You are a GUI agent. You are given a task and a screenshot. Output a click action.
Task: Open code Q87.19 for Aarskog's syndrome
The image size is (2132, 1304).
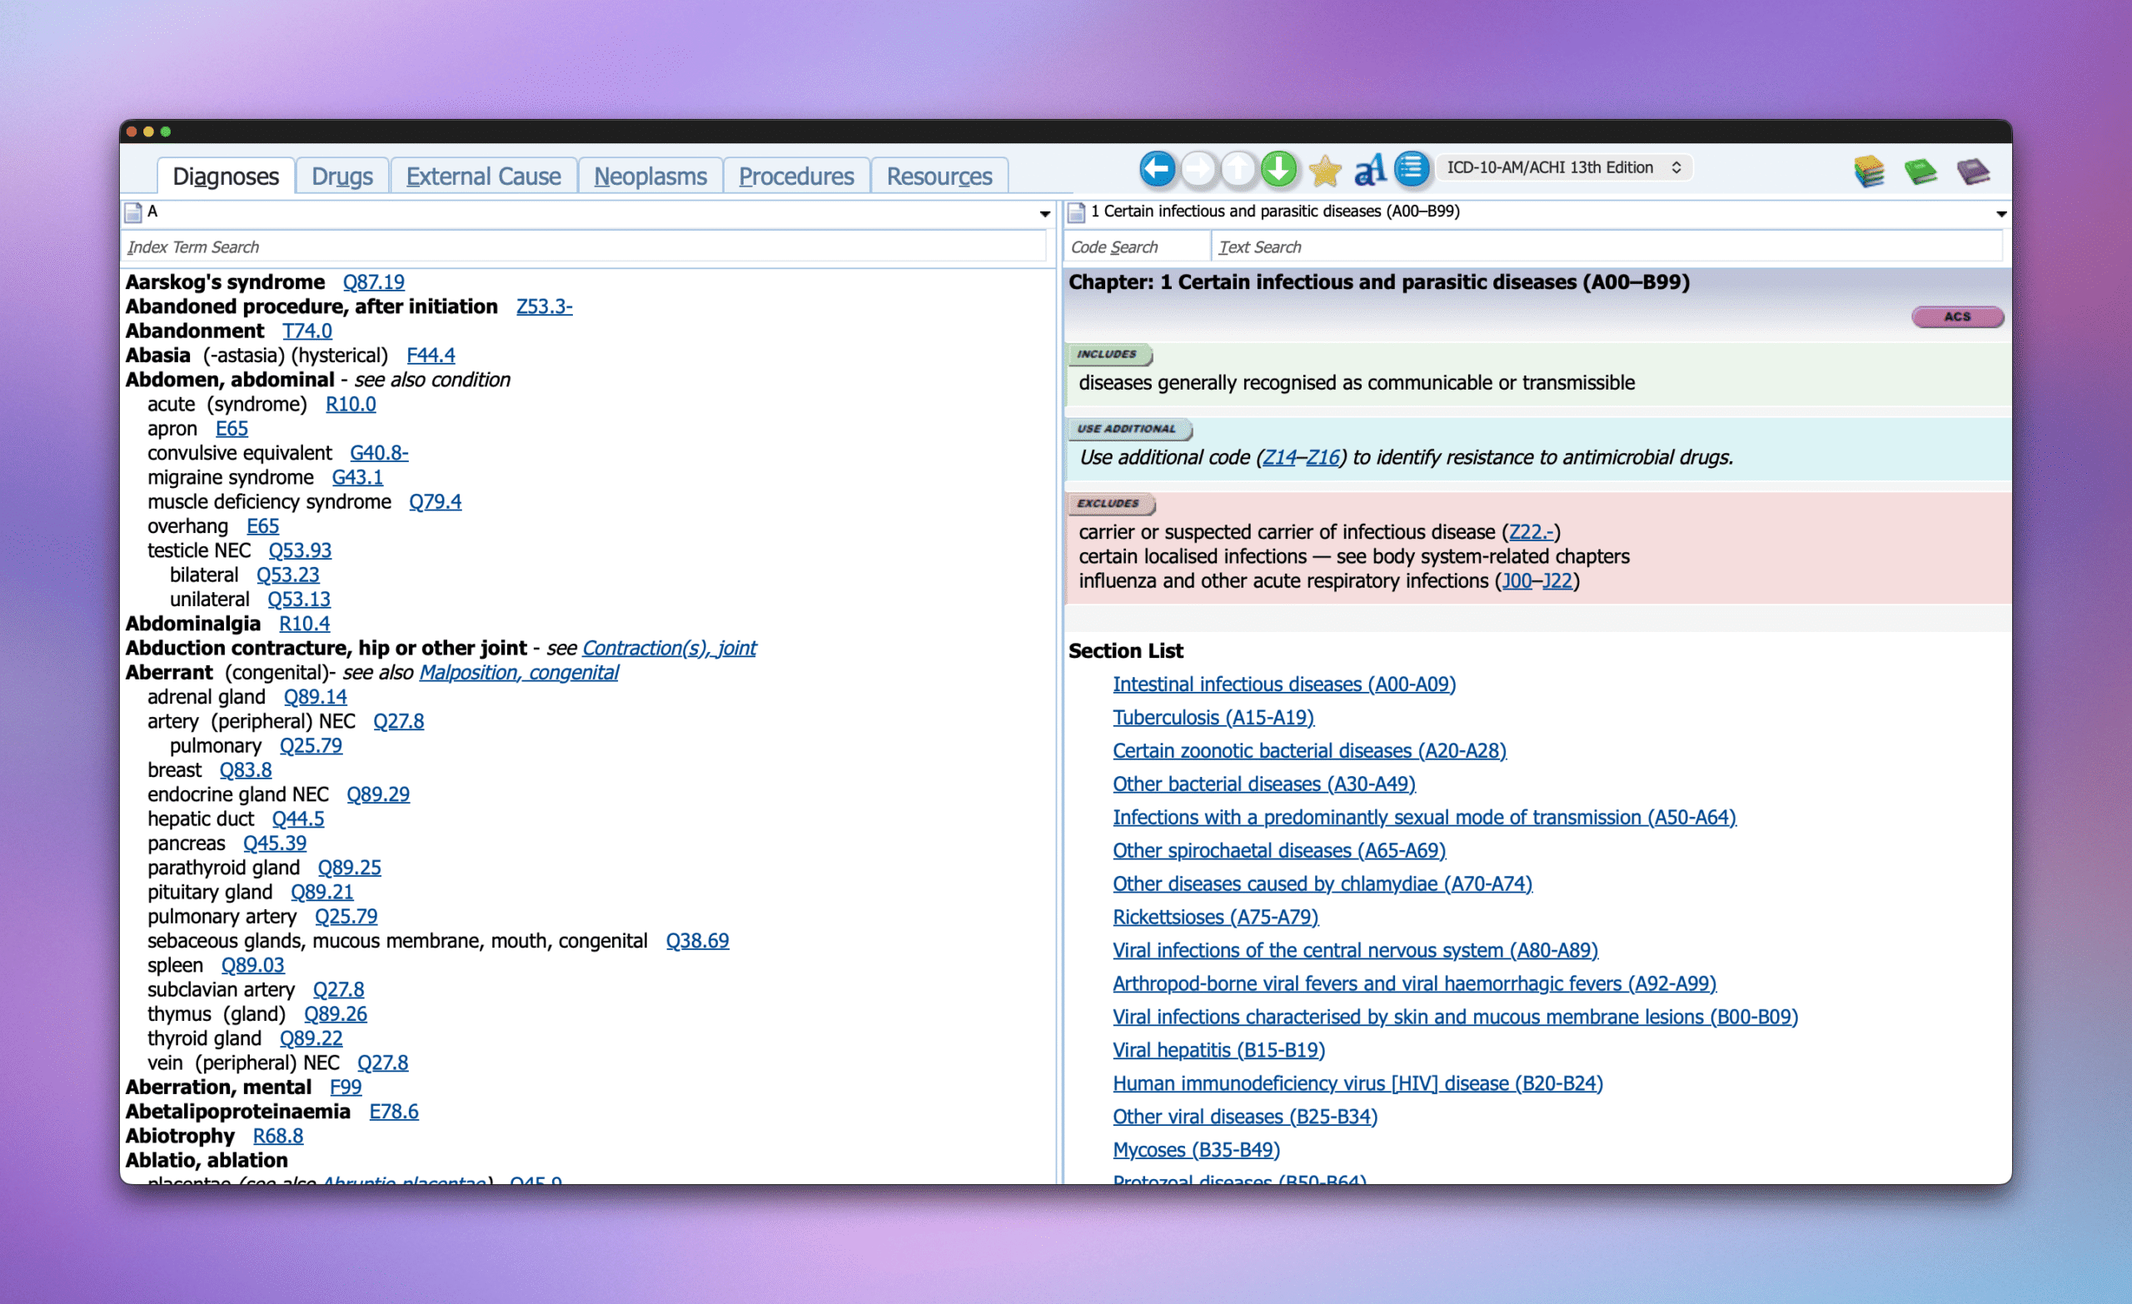(373, 282)
